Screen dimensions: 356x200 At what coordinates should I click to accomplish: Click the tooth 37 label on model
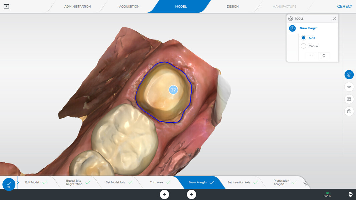[x=173, y=90]
